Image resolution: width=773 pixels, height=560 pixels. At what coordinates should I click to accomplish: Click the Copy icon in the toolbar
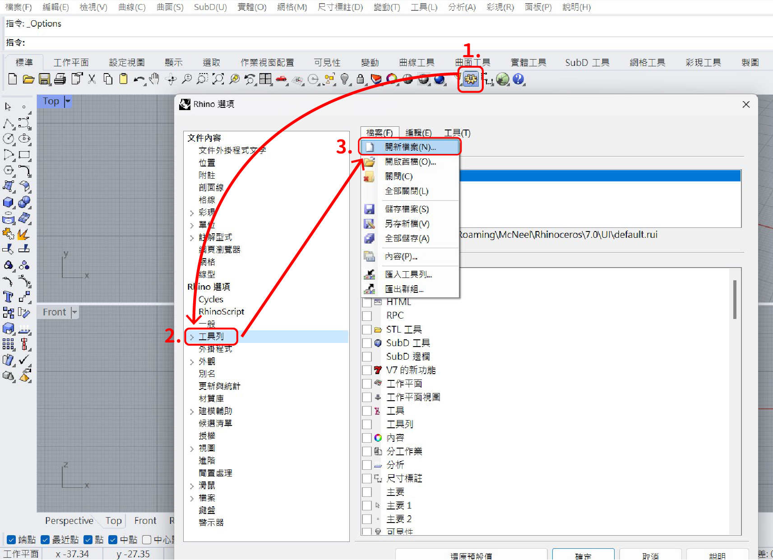coord(108,79)
